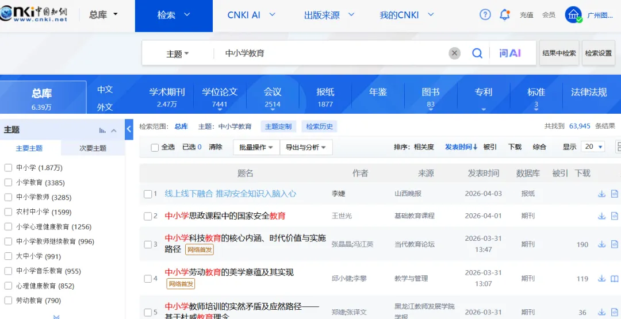Click the 清除 selection link
This screenshot has width=621, height=319.
pyautogui.click(x=216, y=147)
